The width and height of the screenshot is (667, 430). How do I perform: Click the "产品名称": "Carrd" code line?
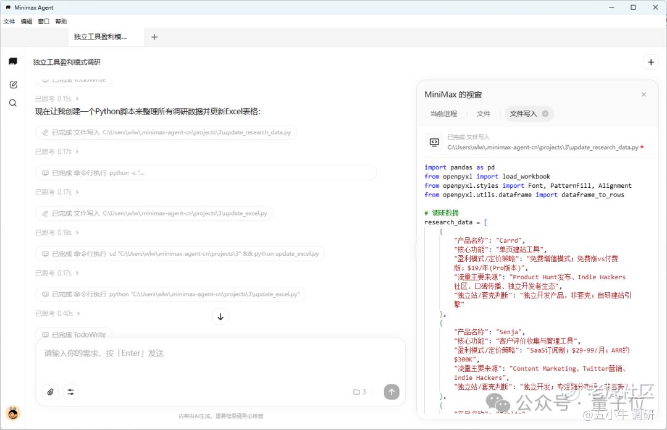click(489, 240)
